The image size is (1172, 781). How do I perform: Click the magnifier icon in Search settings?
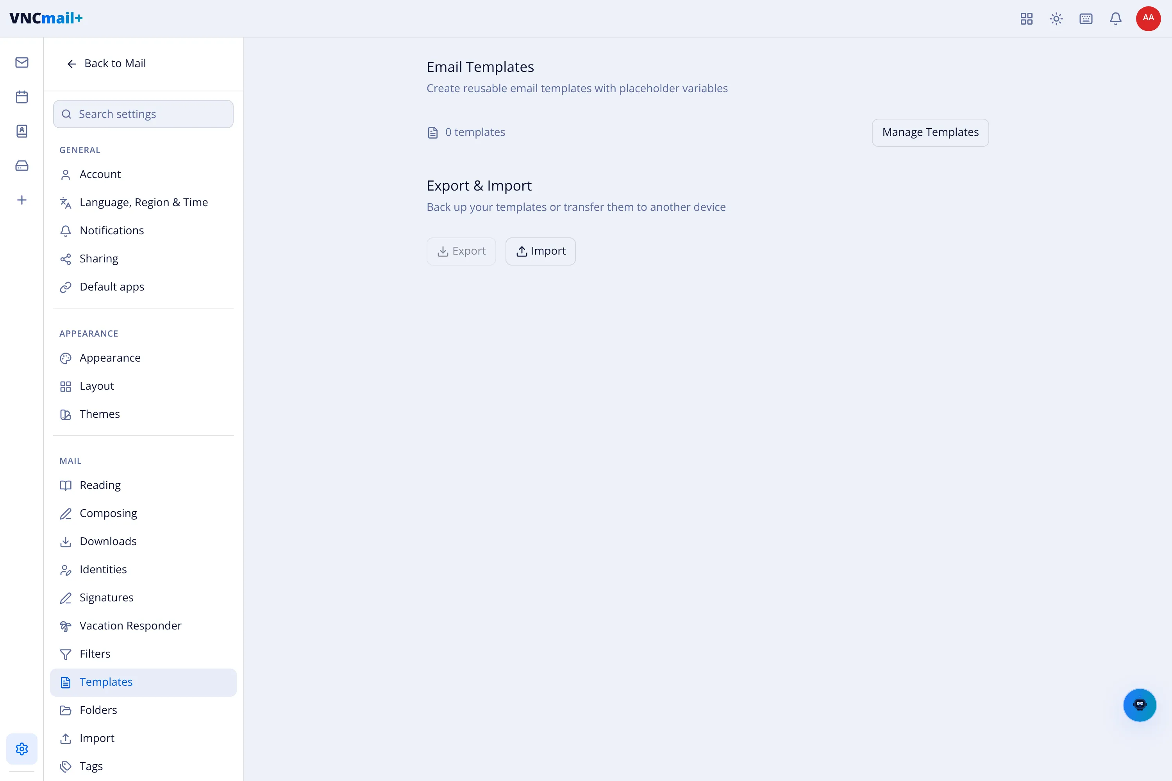click(x=66, y=114)
